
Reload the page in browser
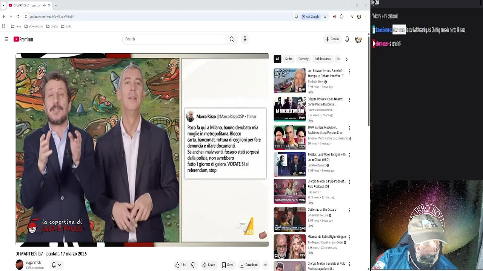(x=18, y=17)
